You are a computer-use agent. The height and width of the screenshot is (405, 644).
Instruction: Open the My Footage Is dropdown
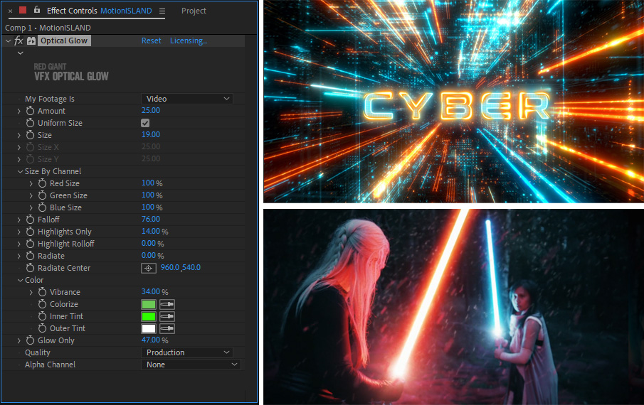tap(187, 99)
